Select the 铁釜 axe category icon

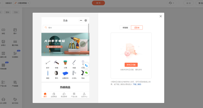(74, 63)
